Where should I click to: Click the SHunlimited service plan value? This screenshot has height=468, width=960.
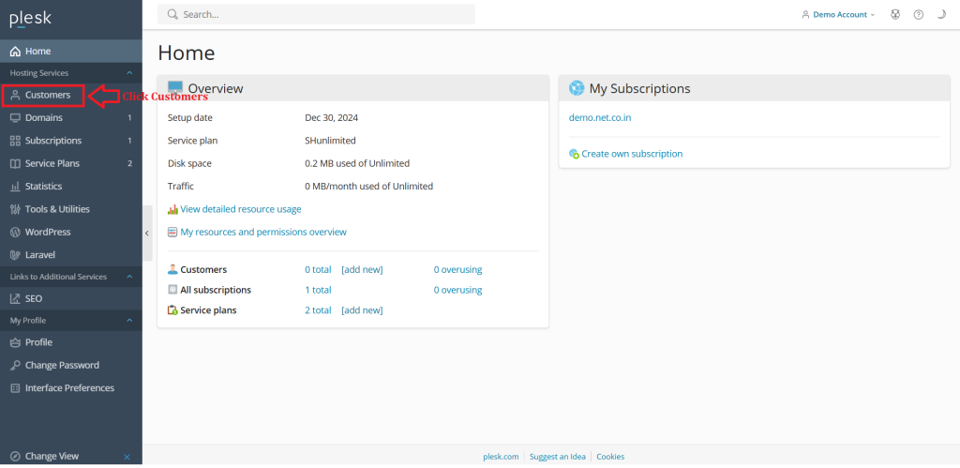(330, 141)
